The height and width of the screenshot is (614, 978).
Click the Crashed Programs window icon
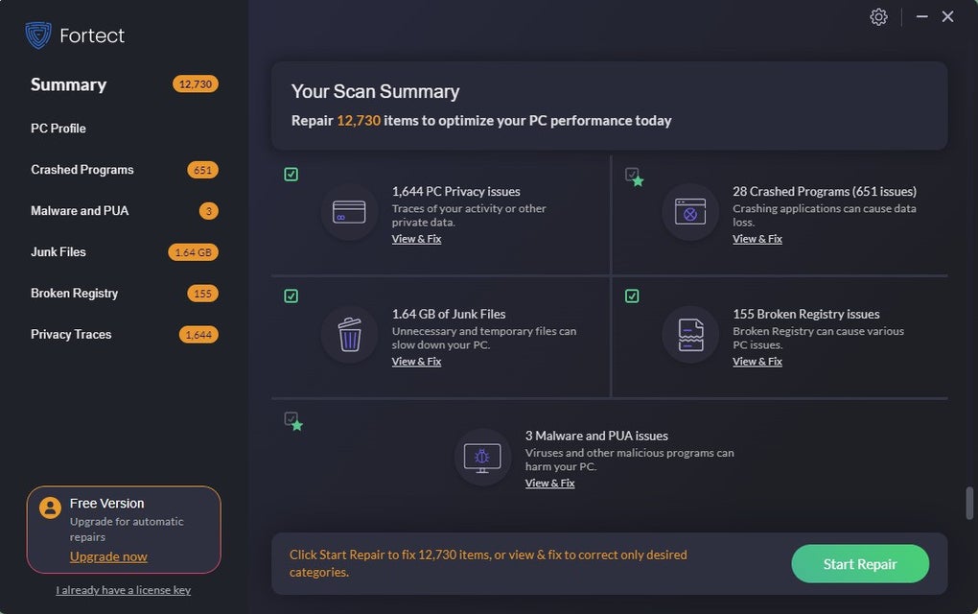tap(690, 212)
